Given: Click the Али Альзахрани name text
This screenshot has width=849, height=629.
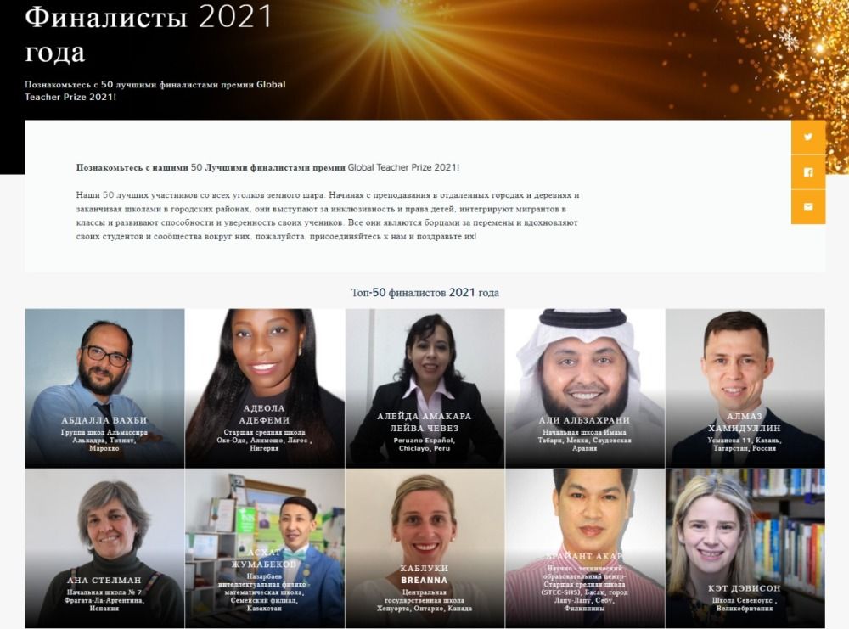Looking at the screenshot, I should 584,420.
